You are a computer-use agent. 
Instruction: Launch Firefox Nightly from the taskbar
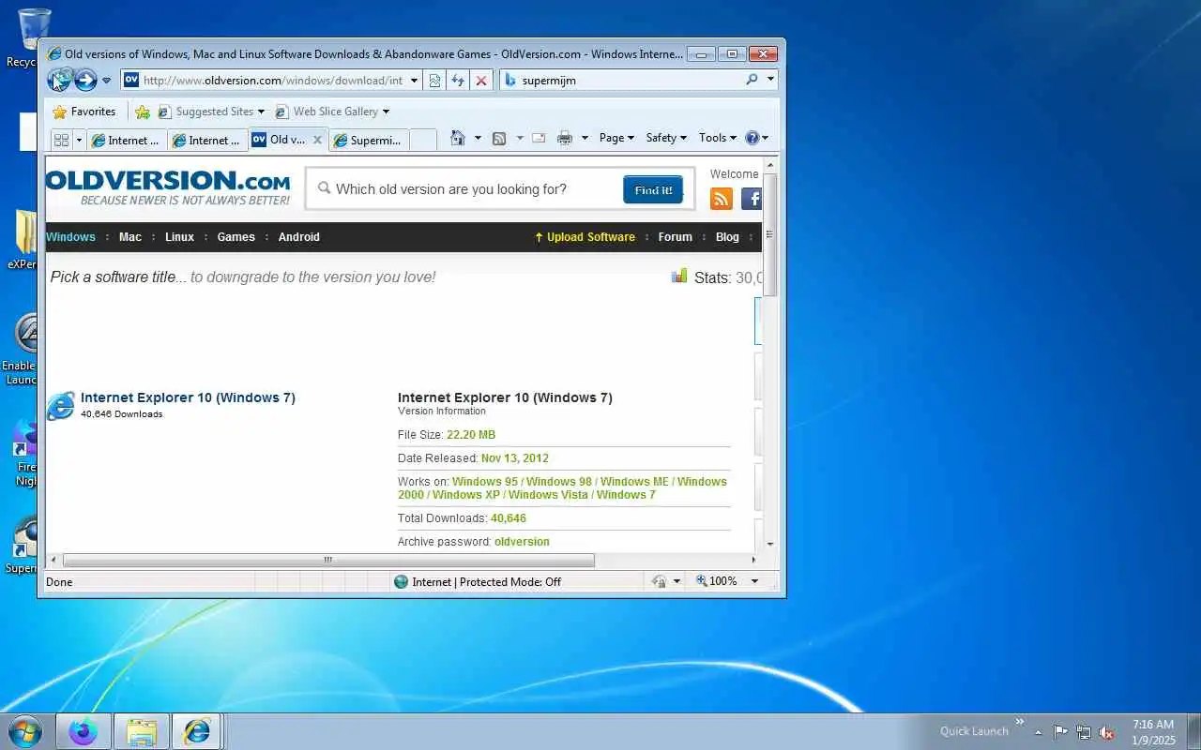click(x=84, y=731)
